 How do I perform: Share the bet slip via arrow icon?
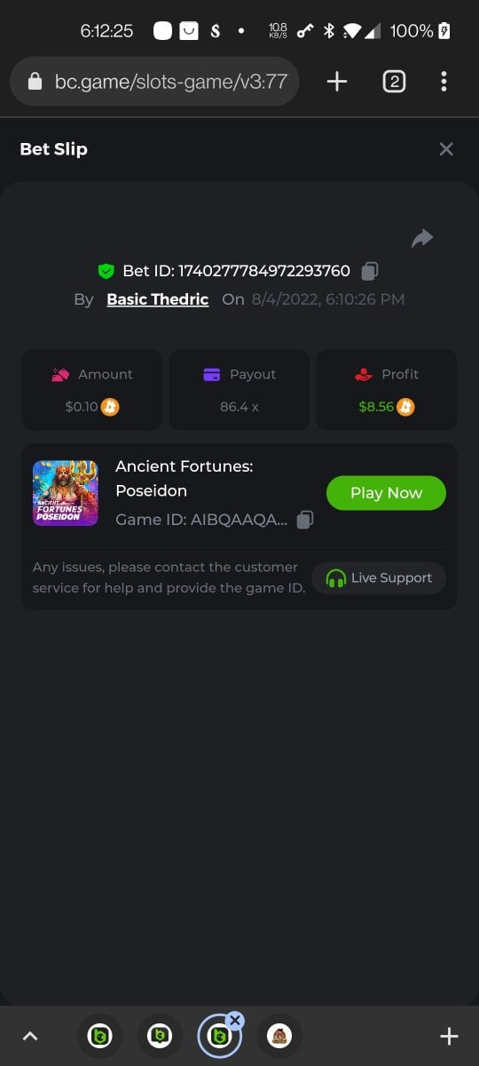coord(422,238)
